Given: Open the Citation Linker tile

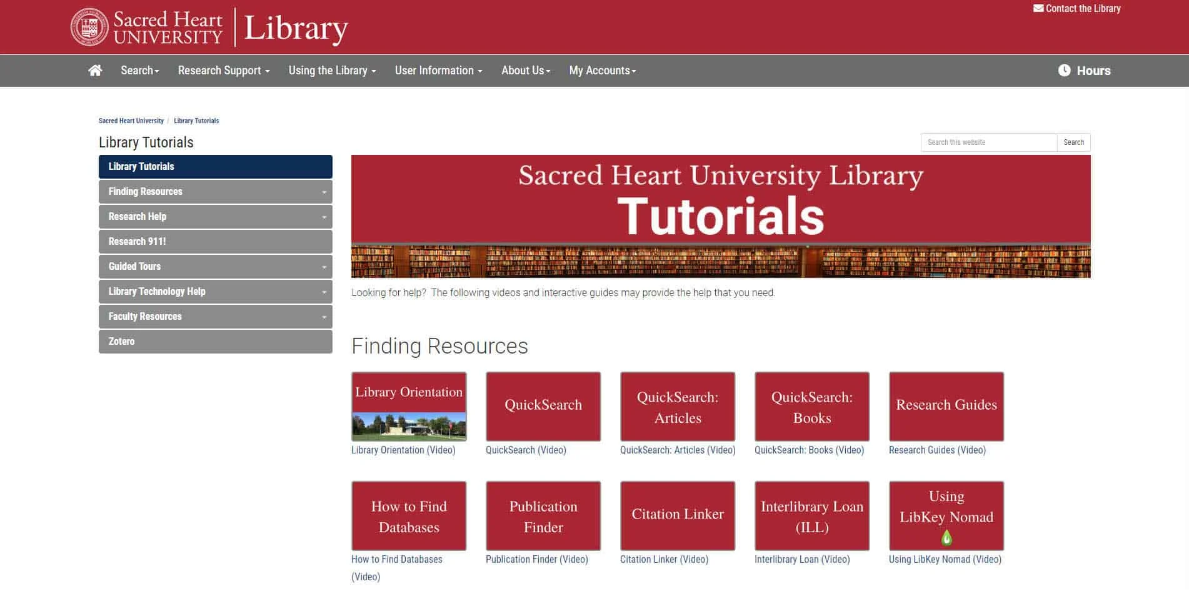Looking at the screenshot, I should 677,515.
